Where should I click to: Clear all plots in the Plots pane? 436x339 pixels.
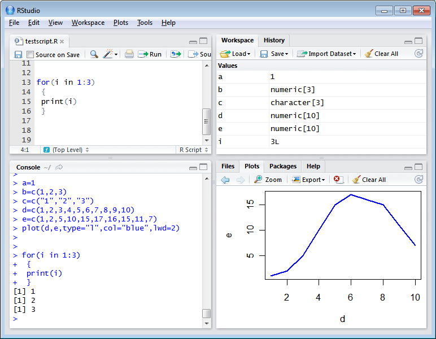(369, 180)
